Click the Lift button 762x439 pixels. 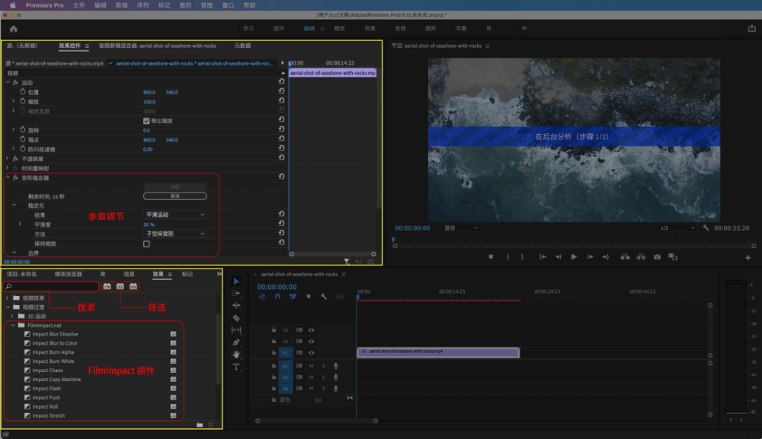coord(625,257)
